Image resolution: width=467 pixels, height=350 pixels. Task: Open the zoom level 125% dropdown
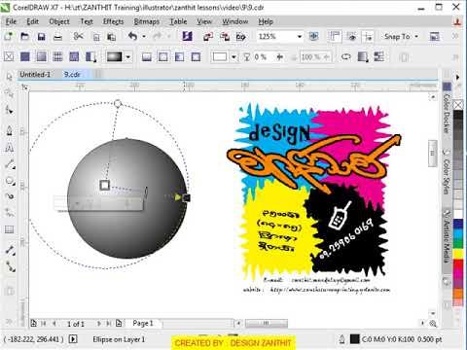tap(300, 37)
